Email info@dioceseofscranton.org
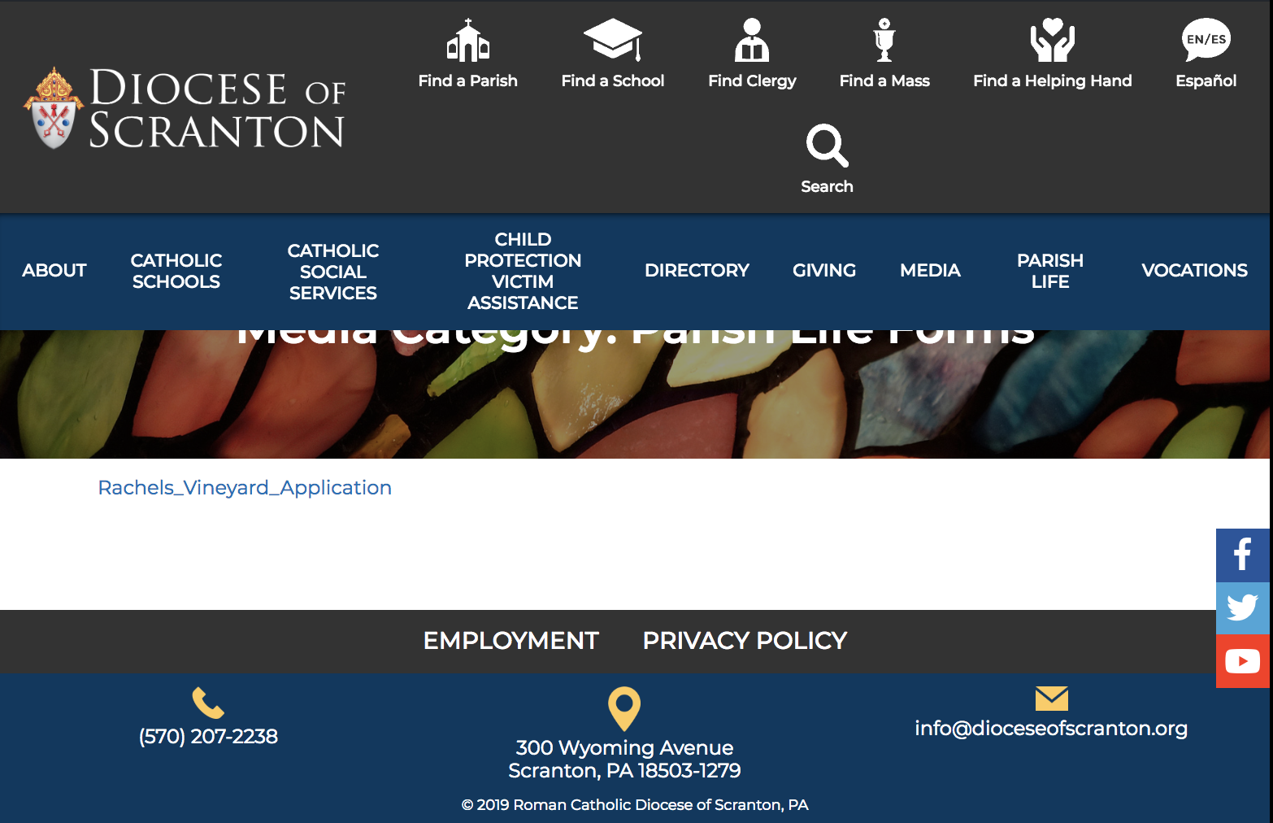The height and width of the screenshot is (823, 1273). click(1050, 728)
